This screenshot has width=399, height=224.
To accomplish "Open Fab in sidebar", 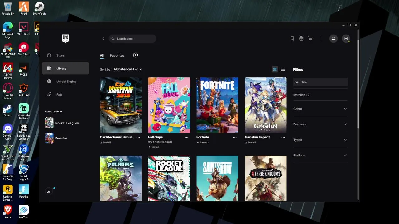I will point(65,95).
